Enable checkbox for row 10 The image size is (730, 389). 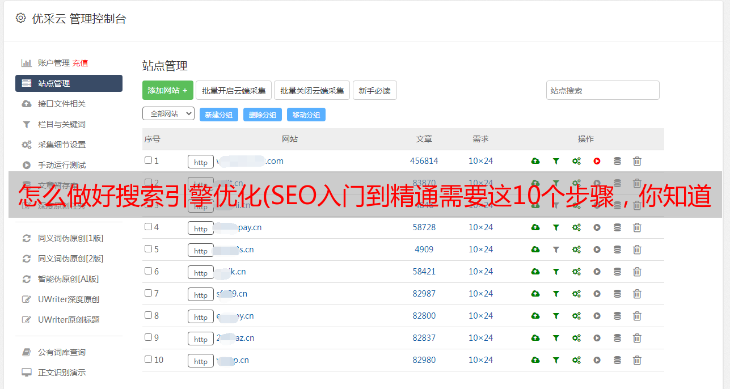point(148,360)
